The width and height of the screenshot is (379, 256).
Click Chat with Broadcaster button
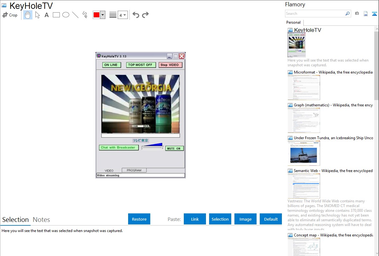pyautogui.click(x=119, y=147)
